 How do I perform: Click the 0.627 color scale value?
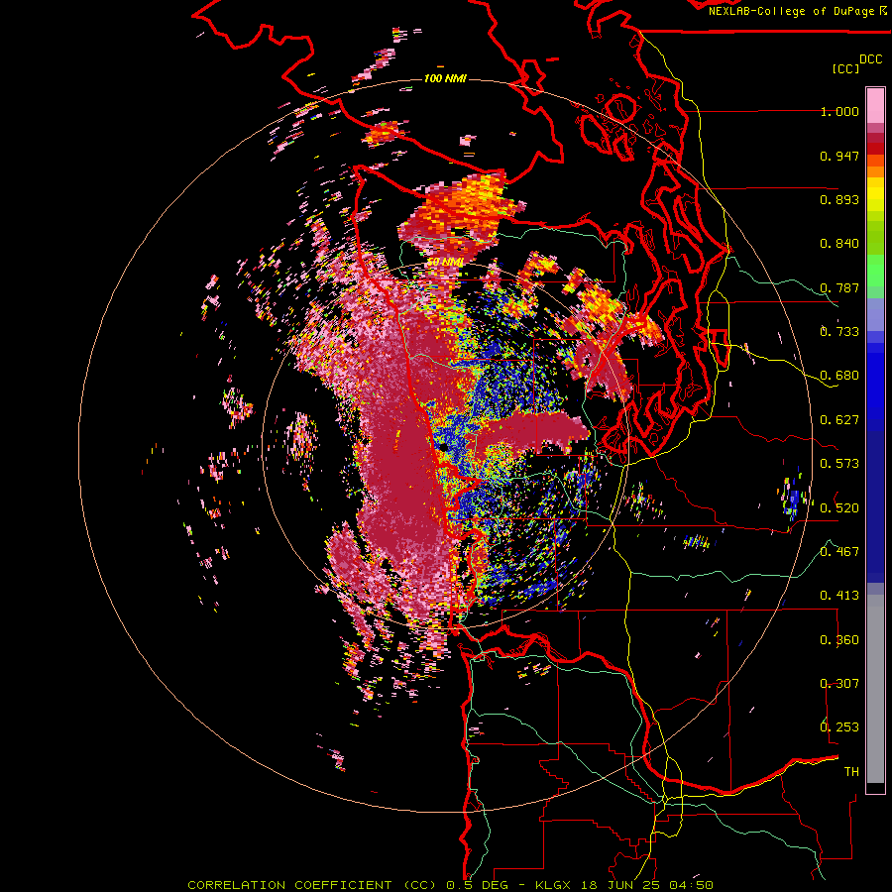tap(839, 420)
